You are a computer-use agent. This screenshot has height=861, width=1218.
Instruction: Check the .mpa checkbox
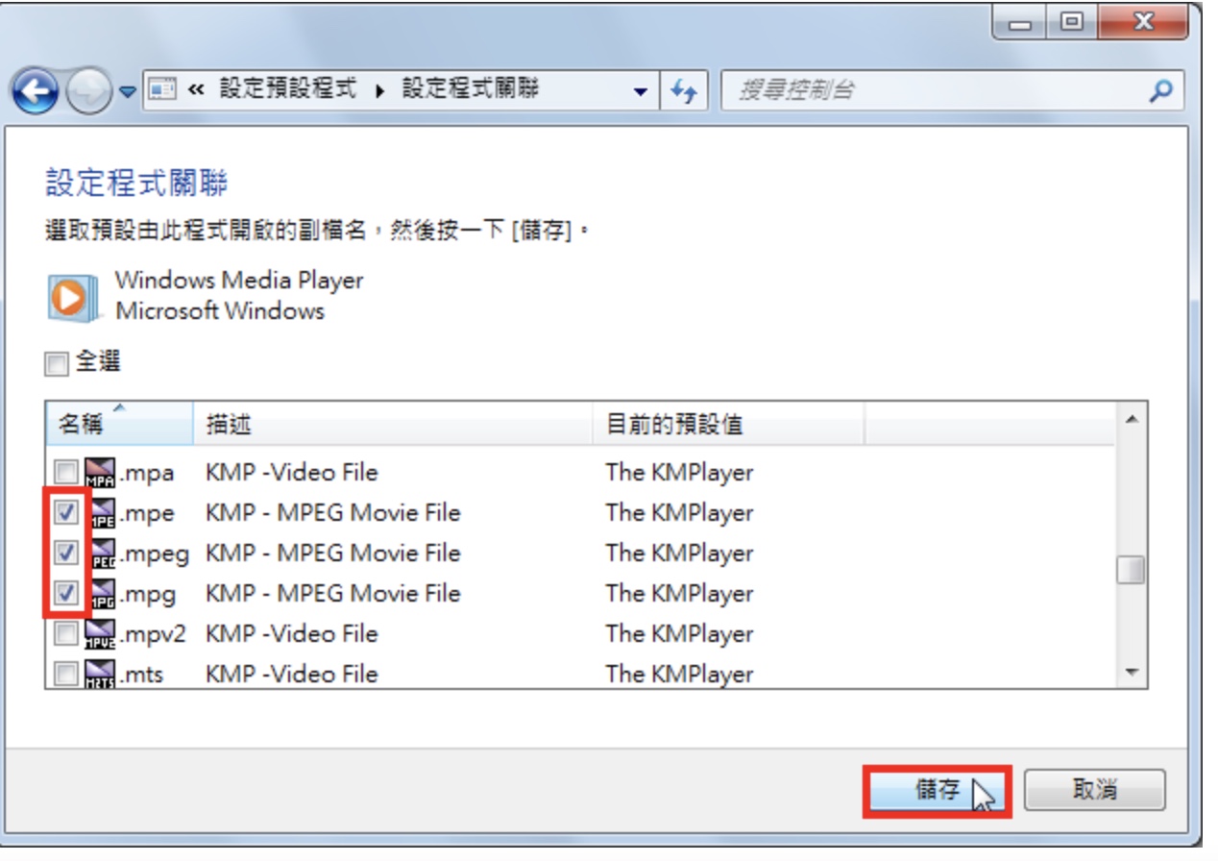(65, 473)
